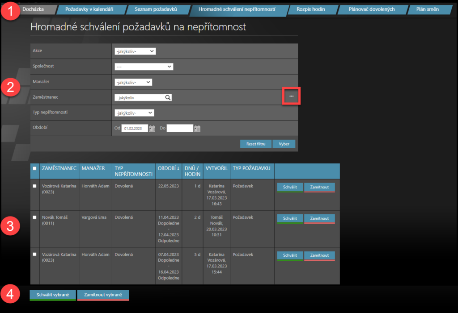Go to the Plánovač dovolených tab
Screen dimensions: 458x313
tap(371, 9)
